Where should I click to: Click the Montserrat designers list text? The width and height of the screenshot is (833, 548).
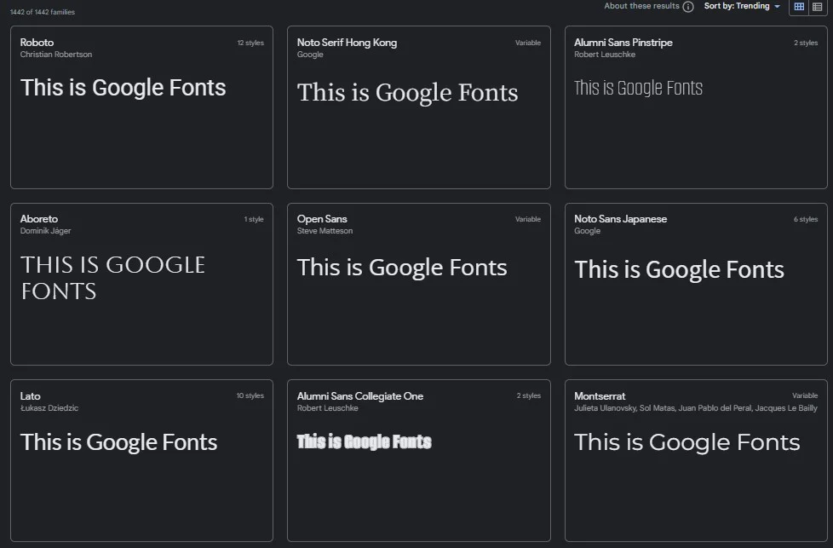pos(696,408)
